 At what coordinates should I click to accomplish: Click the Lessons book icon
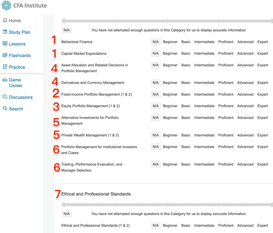pos(5,44)
